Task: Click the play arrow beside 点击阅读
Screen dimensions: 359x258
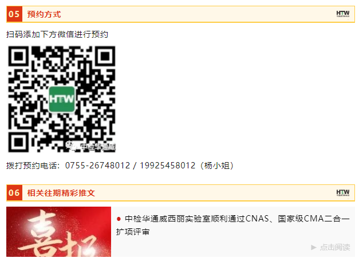Action: click(x=314, y=247)
